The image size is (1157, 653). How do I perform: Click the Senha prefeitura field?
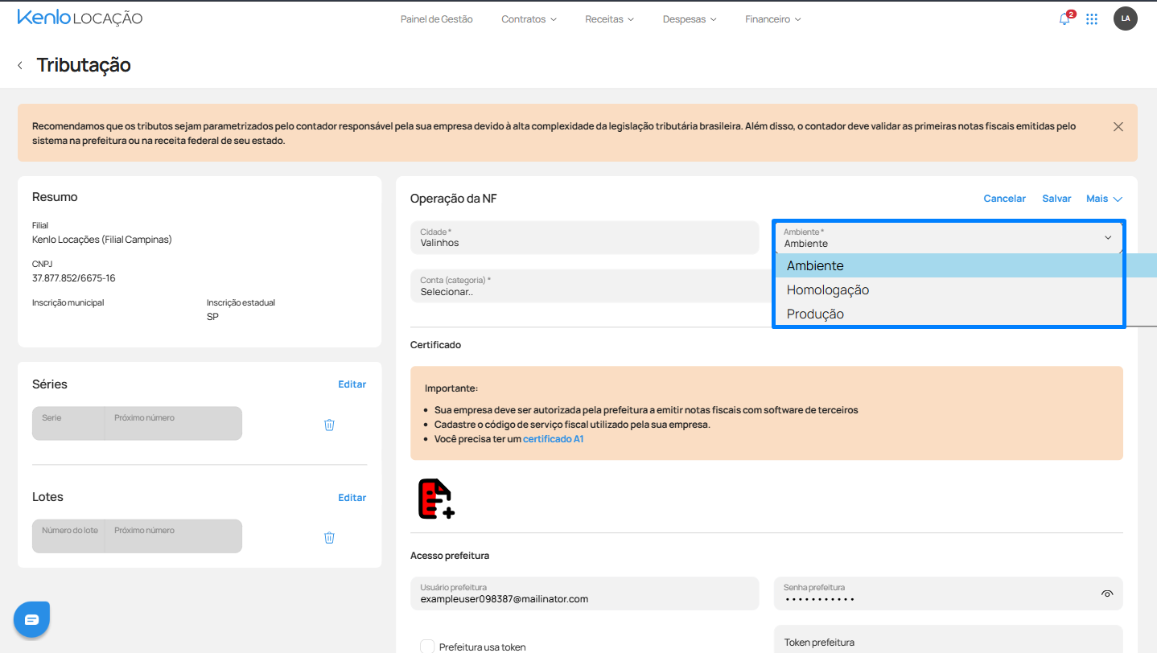949,593
